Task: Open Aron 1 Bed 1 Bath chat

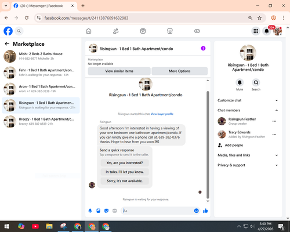Action: pyautogui.click(x=41, y=89)
